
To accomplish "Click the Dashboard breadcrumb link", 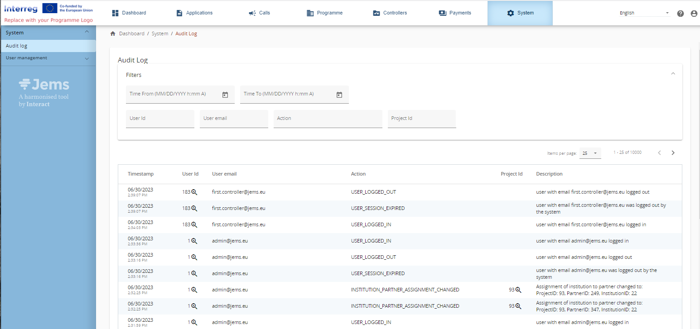I will coord(131,34).
